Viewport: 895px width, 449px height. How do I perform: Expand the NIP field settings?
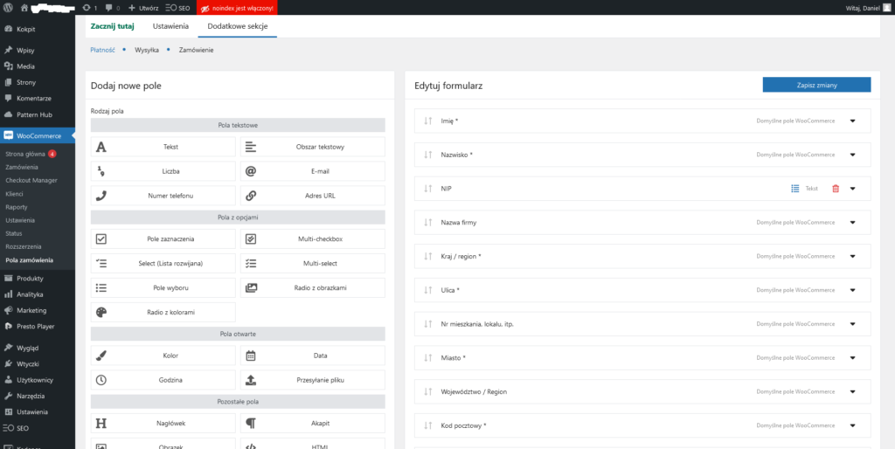(x=853, y=189)
